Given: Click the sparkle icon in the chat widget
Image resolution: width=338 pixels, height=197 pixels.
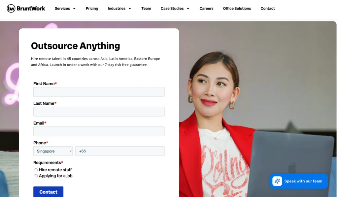Looking at the screenshot, I should click(277, 181).
